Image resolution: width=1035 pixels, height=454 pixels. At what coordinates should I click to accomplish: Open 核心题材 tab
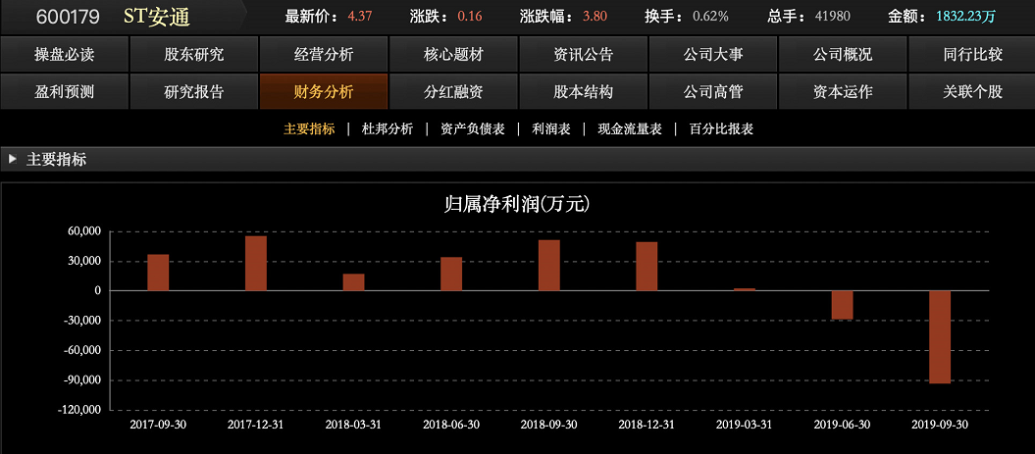(x=453, y=55)
